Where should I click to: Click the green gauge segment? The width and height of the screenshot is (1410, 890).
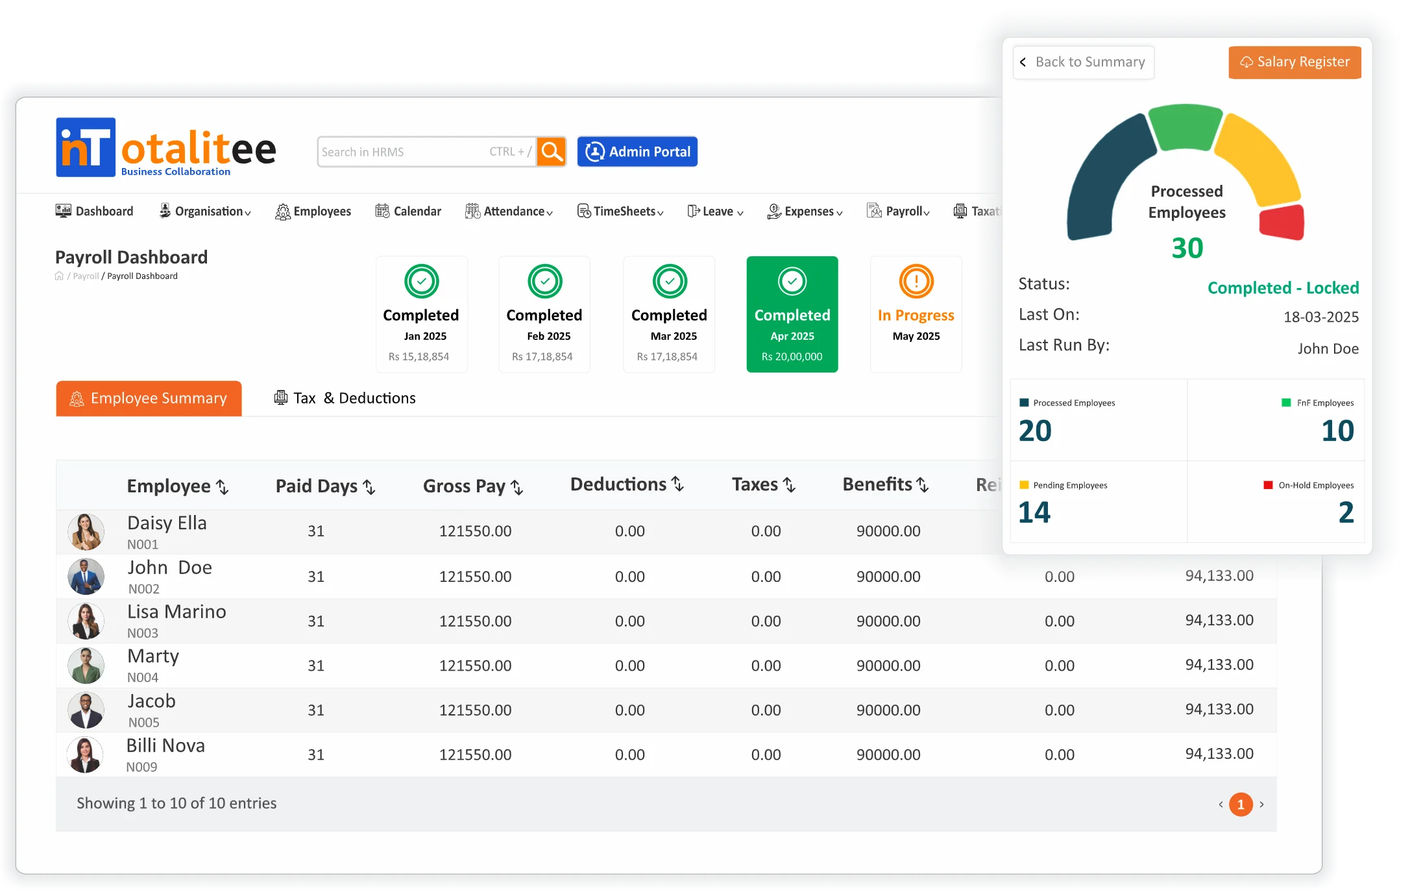point(1185,126)
